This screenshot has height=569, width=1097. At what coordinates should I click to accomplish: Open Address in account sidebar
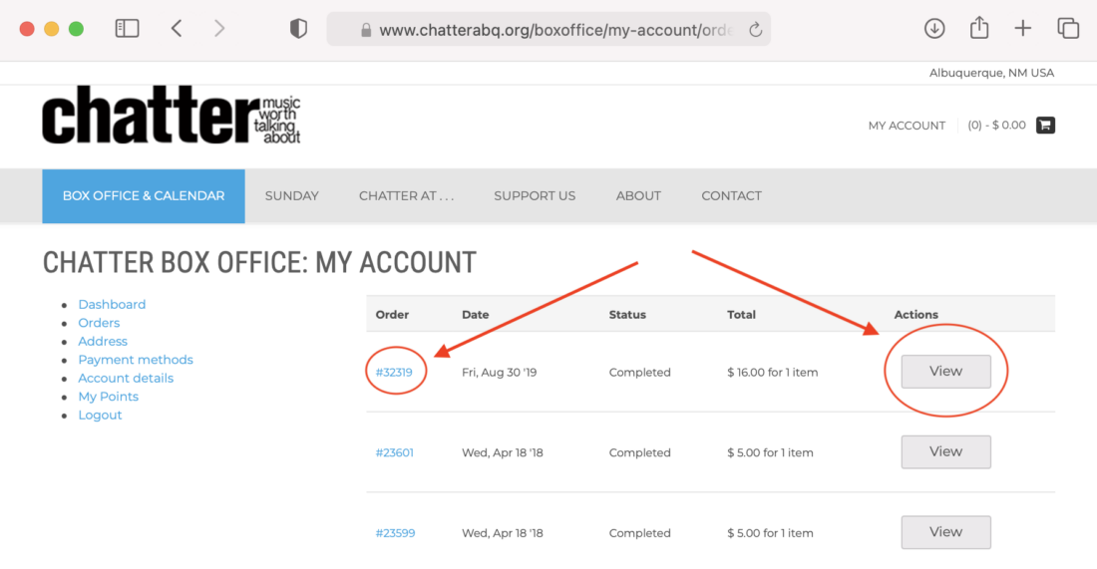pos(103,341)
